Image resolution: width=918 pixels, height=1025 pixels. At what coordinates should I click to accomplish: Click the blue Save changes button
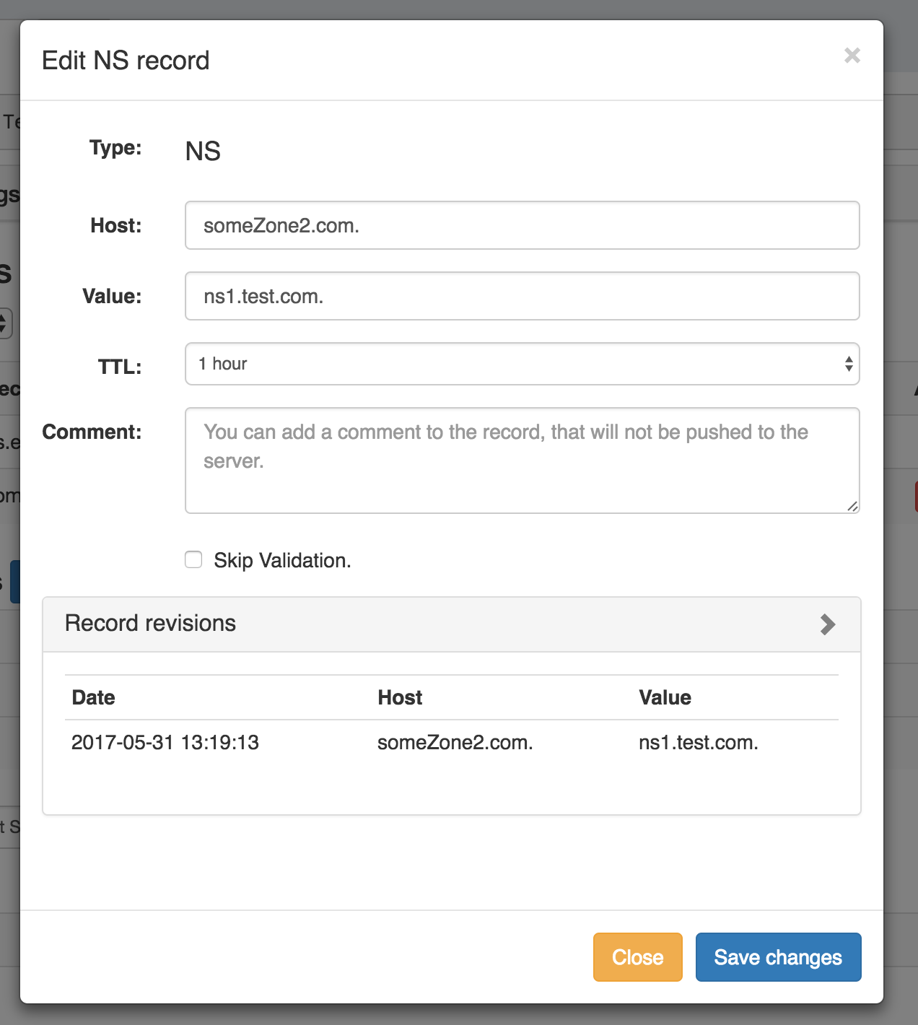[778, 957]
